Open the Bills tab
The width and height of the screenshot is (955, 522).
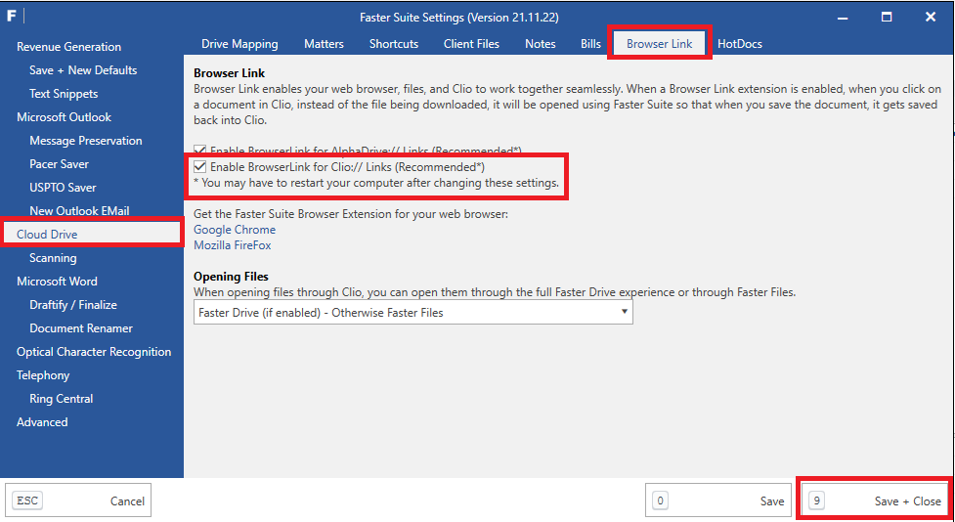tap(590, 44)
